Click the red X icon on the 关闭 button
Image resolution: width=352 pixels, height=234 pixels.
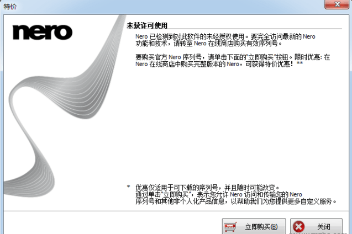(298, 226)
